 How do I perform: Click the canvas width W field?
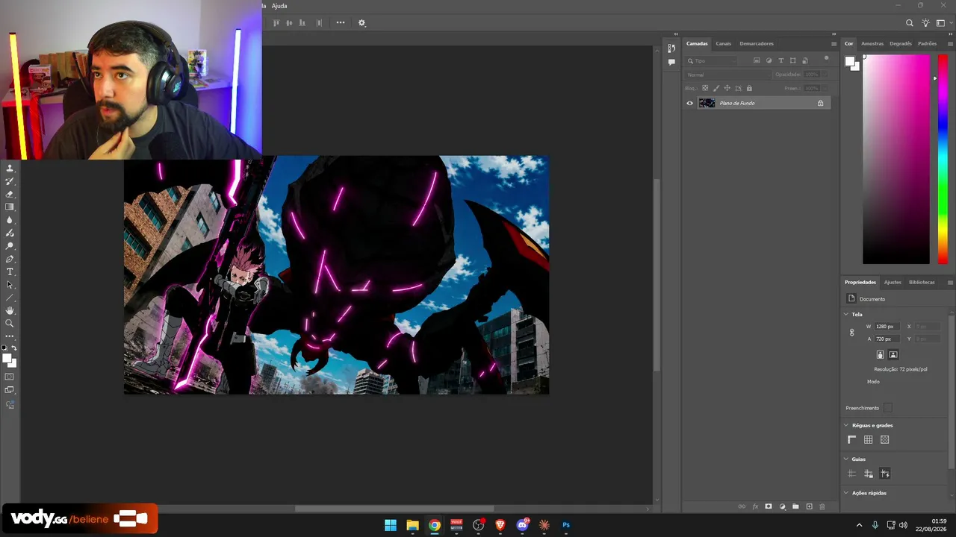tap(886, 327)
